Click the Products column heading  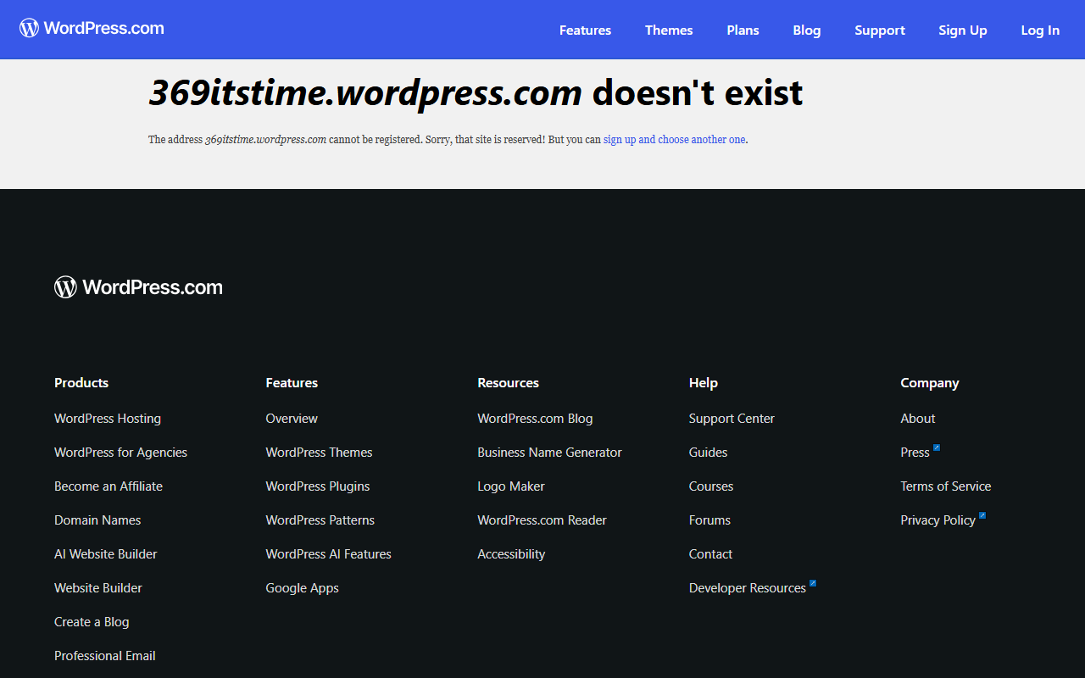81,383
